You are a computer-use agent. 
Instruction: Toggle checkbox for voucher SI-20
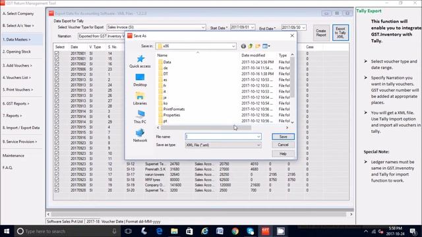tap(57, 190)
